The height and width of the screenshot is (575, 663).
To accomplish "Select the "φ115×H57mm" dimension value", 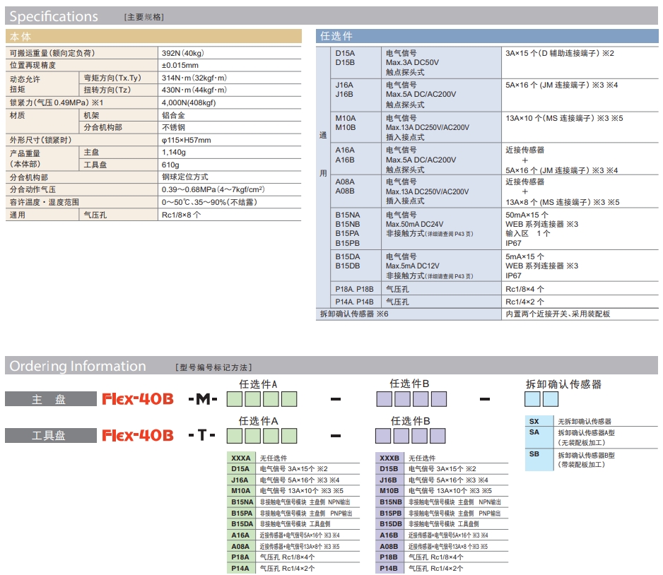I will tap(186, 141).
